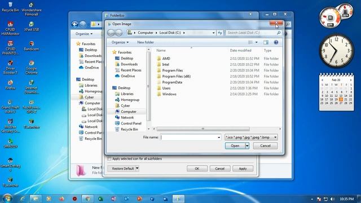Select Local Disk (C:) breadcrumb
Viewport: 361px width, 203px height.
pos(170,33)
